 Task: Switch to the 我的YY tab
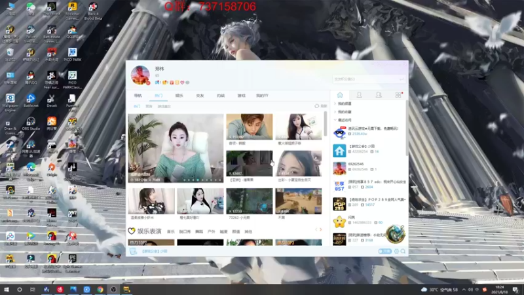262,96
